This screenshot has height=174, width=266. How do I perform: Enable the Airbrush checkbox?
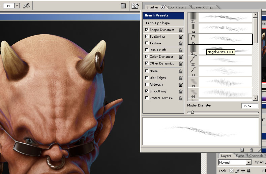(x=147, y=84)
